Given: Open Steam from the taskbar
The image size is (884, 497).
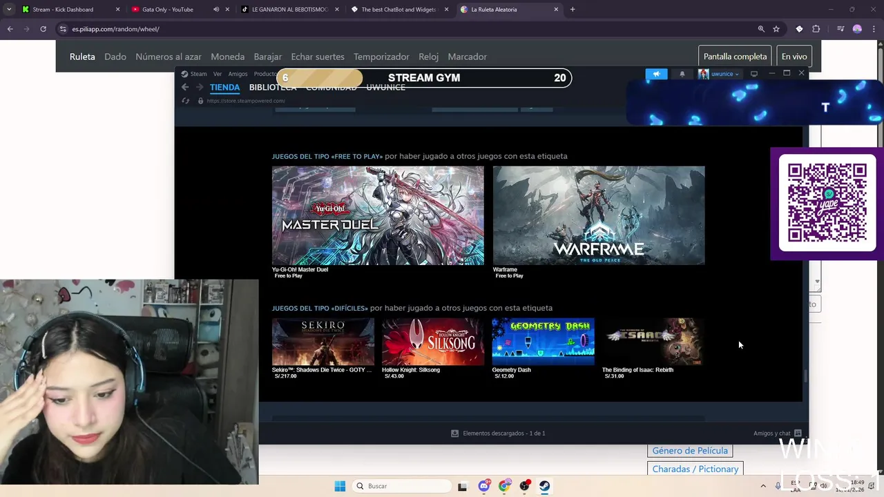Looking at the screenshot, I should pos(544,486).
